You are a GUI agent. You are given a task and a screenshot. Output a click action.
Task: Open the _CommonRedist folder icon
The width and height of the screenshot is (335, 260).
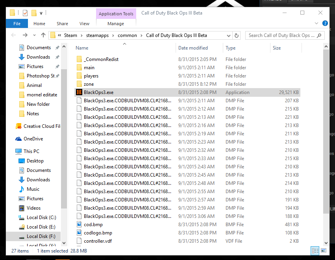(79, 59)
